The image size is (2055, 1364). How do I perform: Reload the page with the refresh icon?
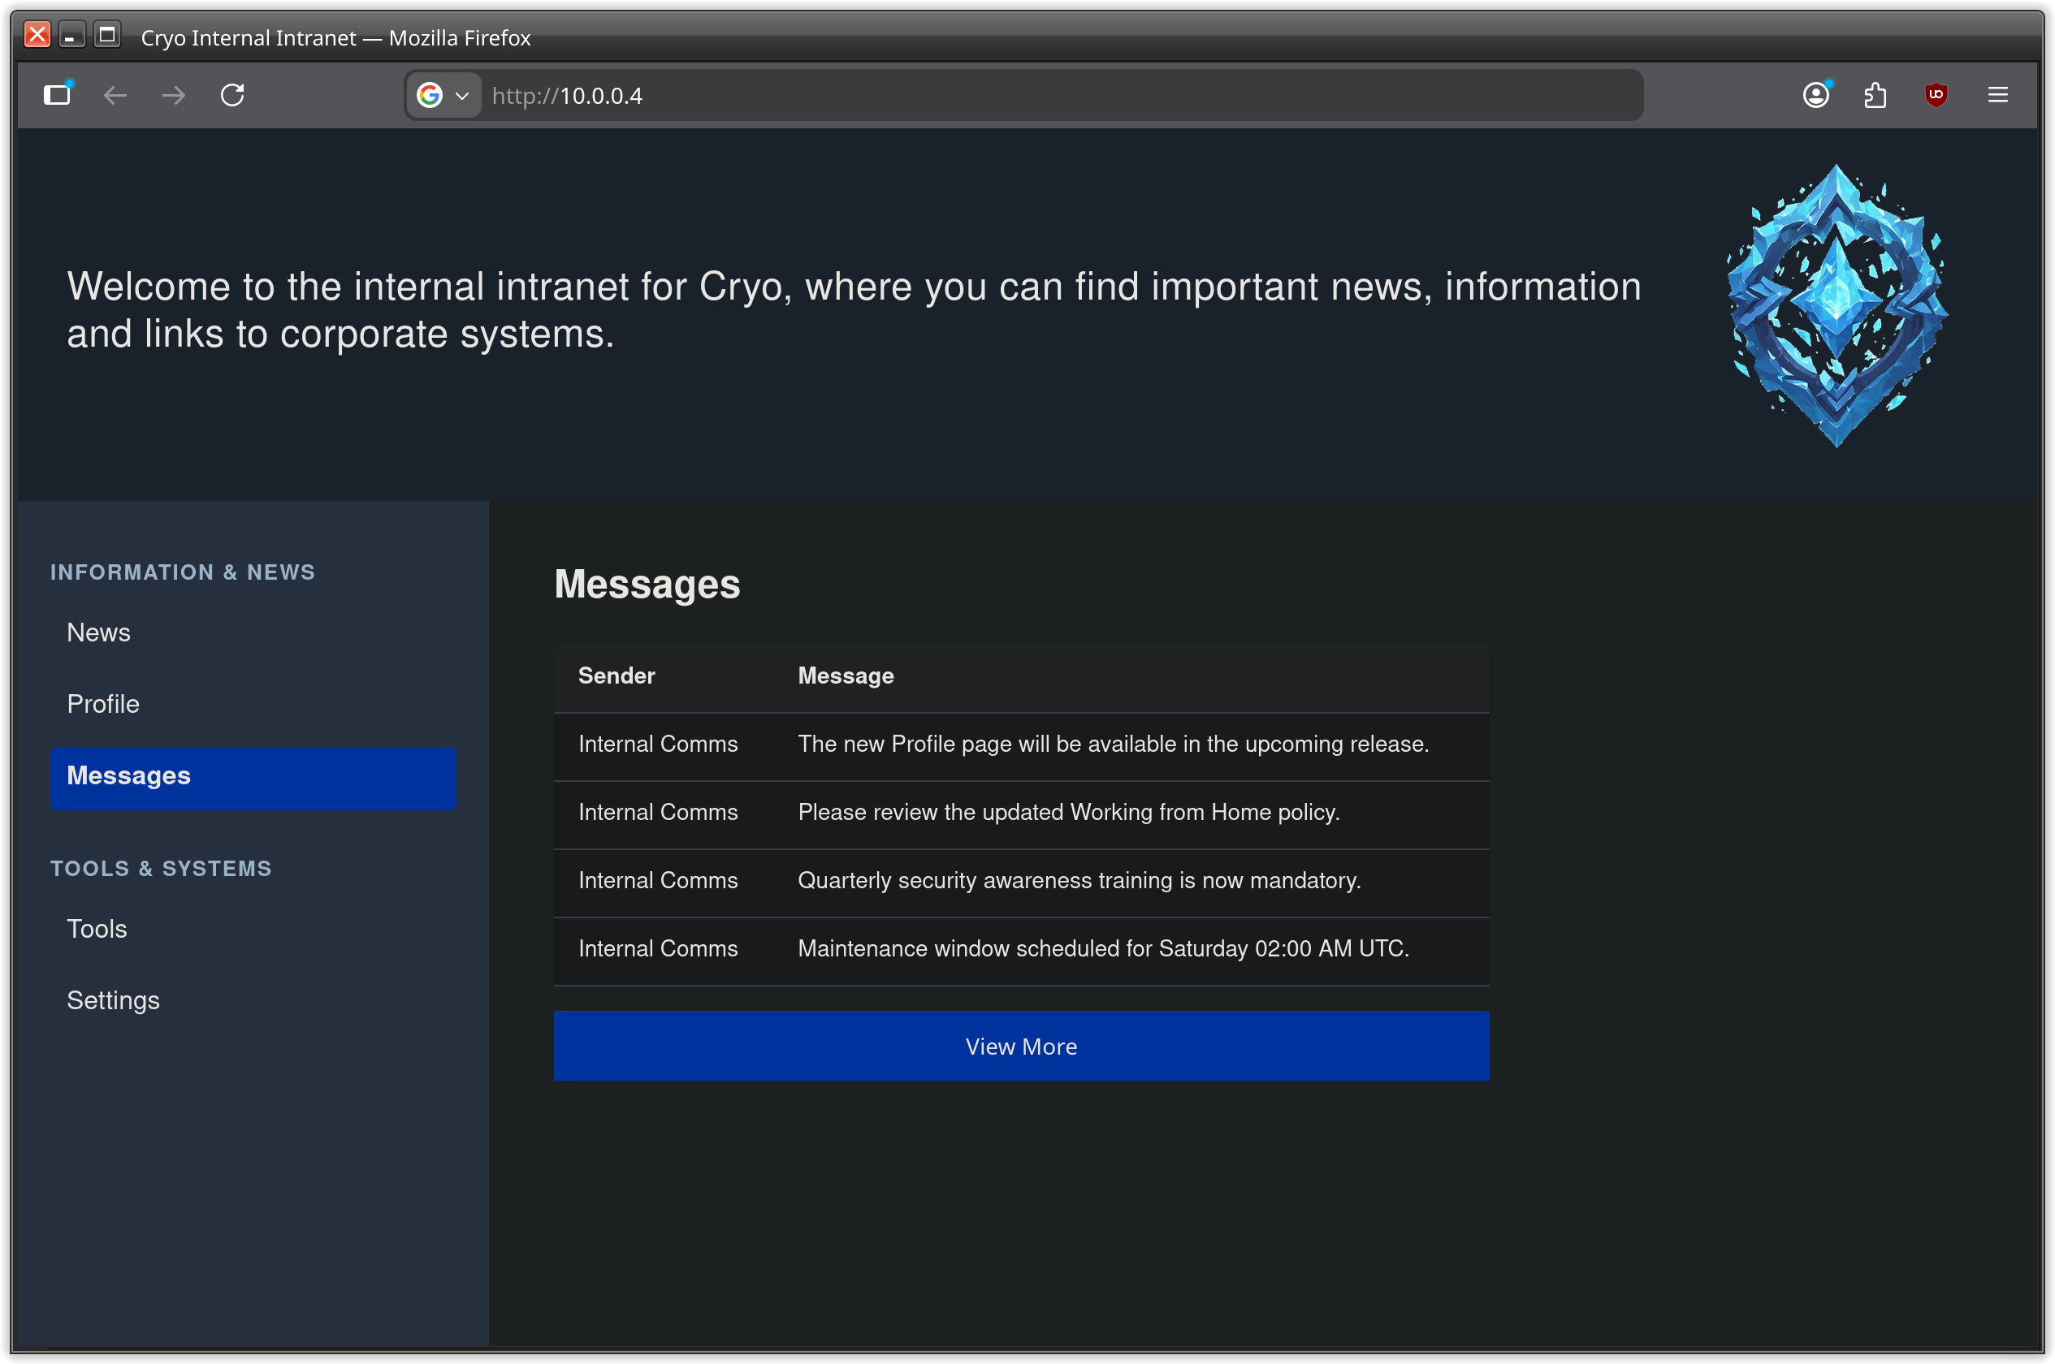click(x=232, y=95)
